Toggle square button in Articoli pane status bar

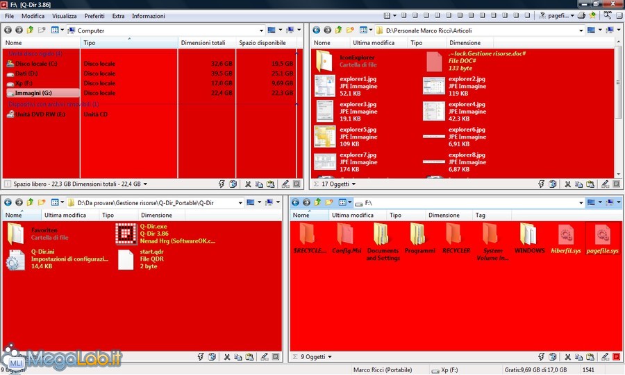coord(617,184)
